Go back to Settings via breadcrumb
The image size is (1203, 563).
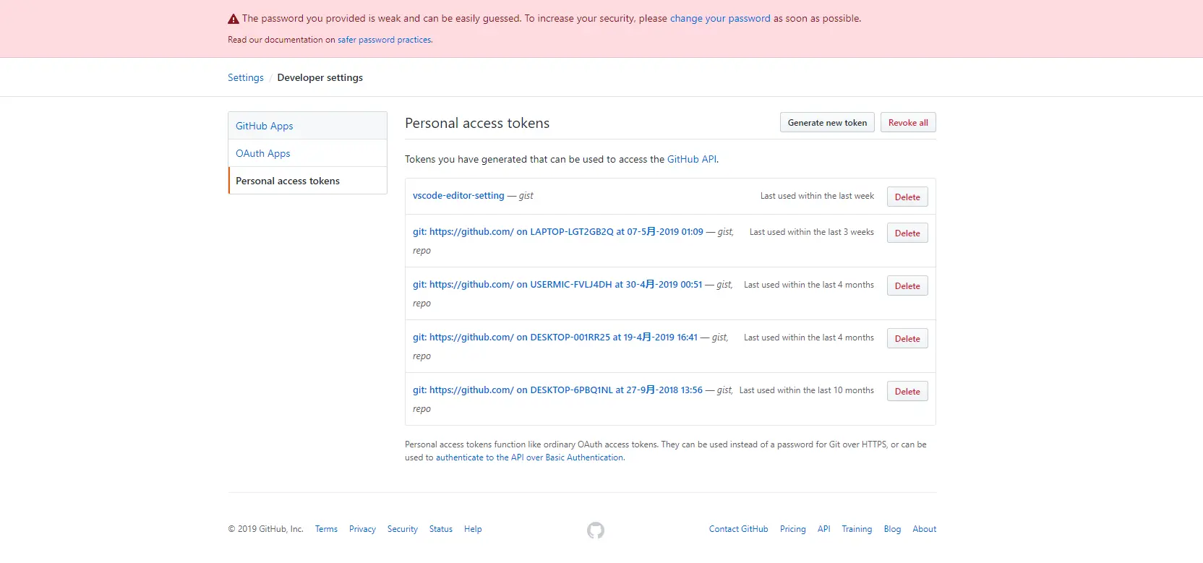click(246, 78)
